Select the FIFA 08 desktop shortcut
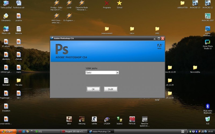 coord(132,119)
